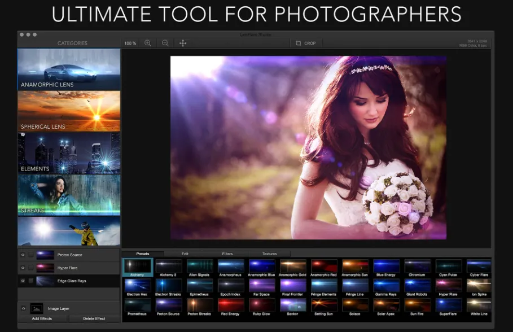Open the Textures tab
Image resolution: width=513 pixels, height=332 pixels.
(269, 254)
